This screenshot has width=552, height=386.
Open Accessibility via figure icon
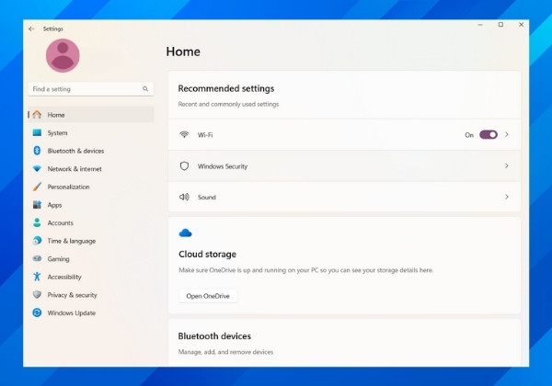(37, 277)
